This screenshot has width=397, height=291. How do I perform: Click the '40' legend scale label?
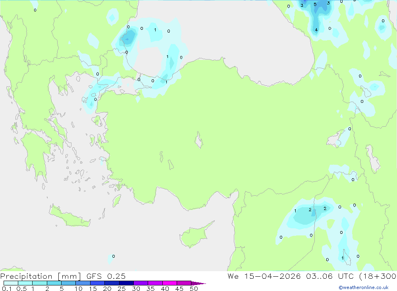pos(165,289)
